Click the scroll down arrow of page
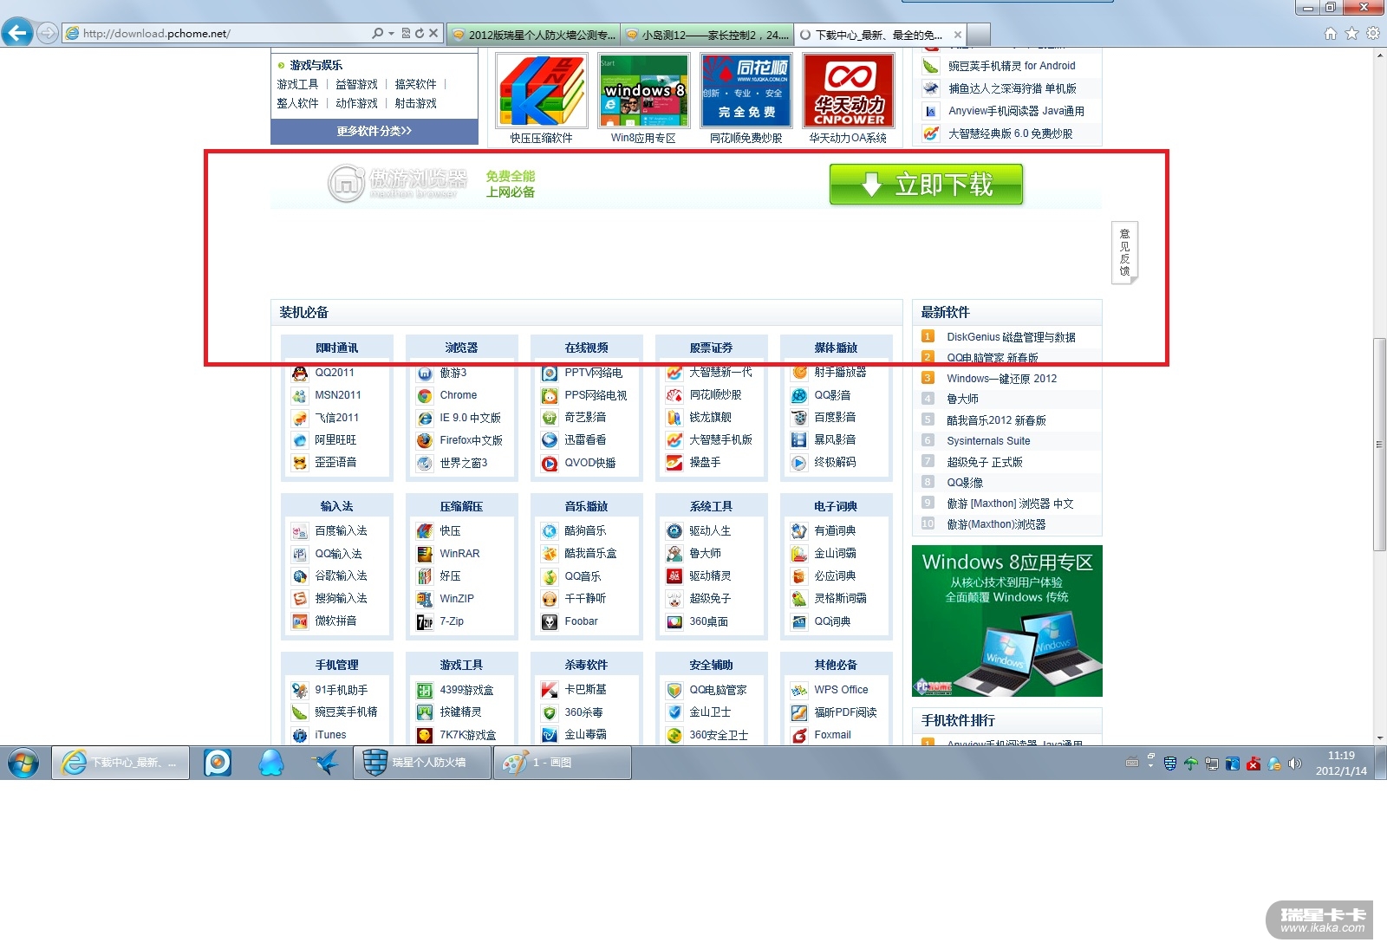This screenshot has width=1387, height=949. [1379, 738]
